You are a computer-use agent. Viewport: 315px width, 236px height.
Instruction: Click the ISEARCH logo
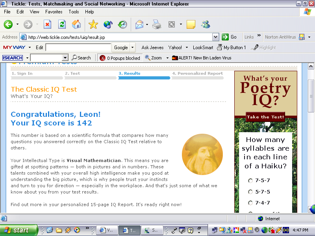13,58
